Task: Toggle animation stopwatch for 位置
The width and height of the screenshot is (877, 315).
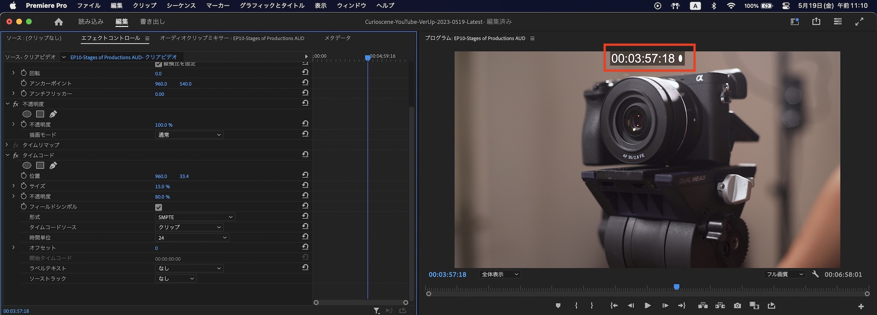Action: [x=24, y=176]
